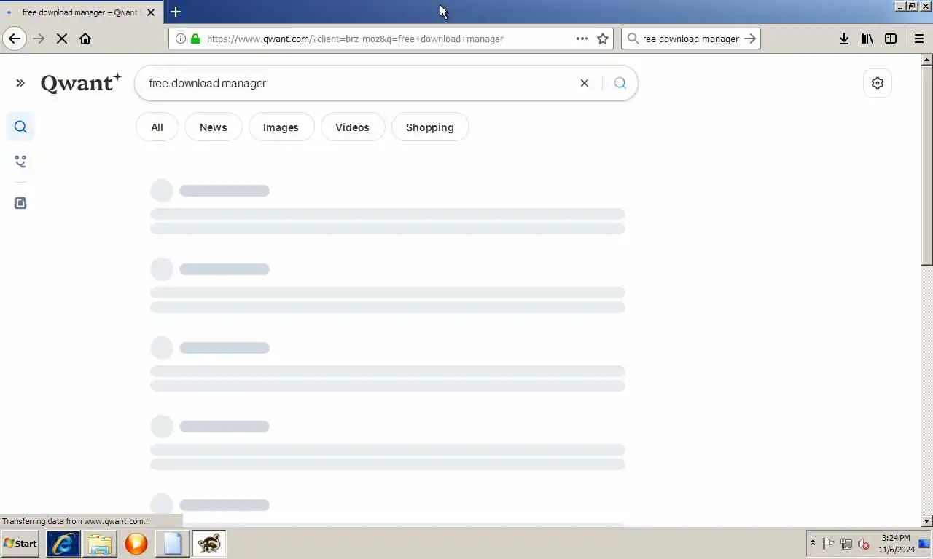Screen dimensions: 933x559
Task: Open a new tab with plus button
Action: click(176, 12)
